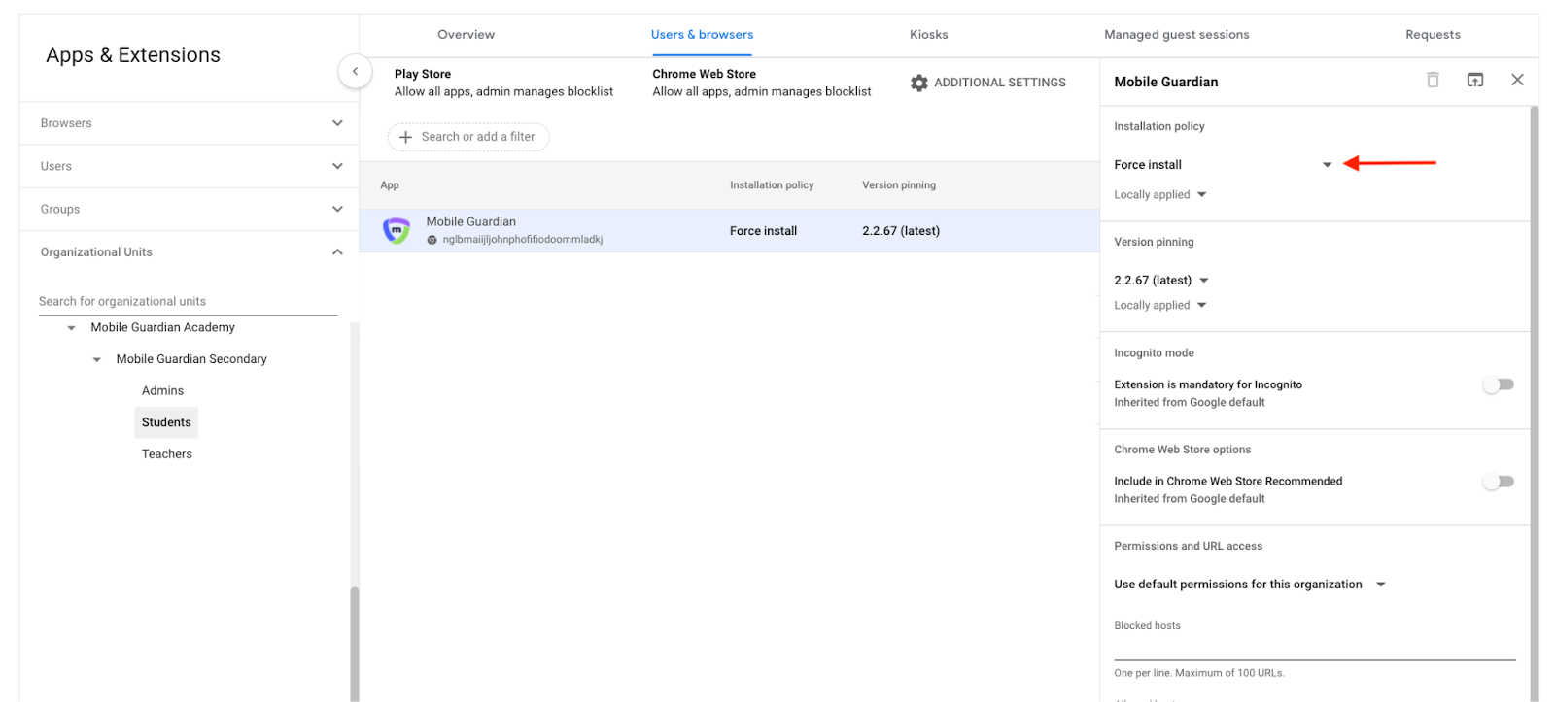Select Mobile Guardian Academy unit
The image size is (1555, 702).
tap(162, 328)
